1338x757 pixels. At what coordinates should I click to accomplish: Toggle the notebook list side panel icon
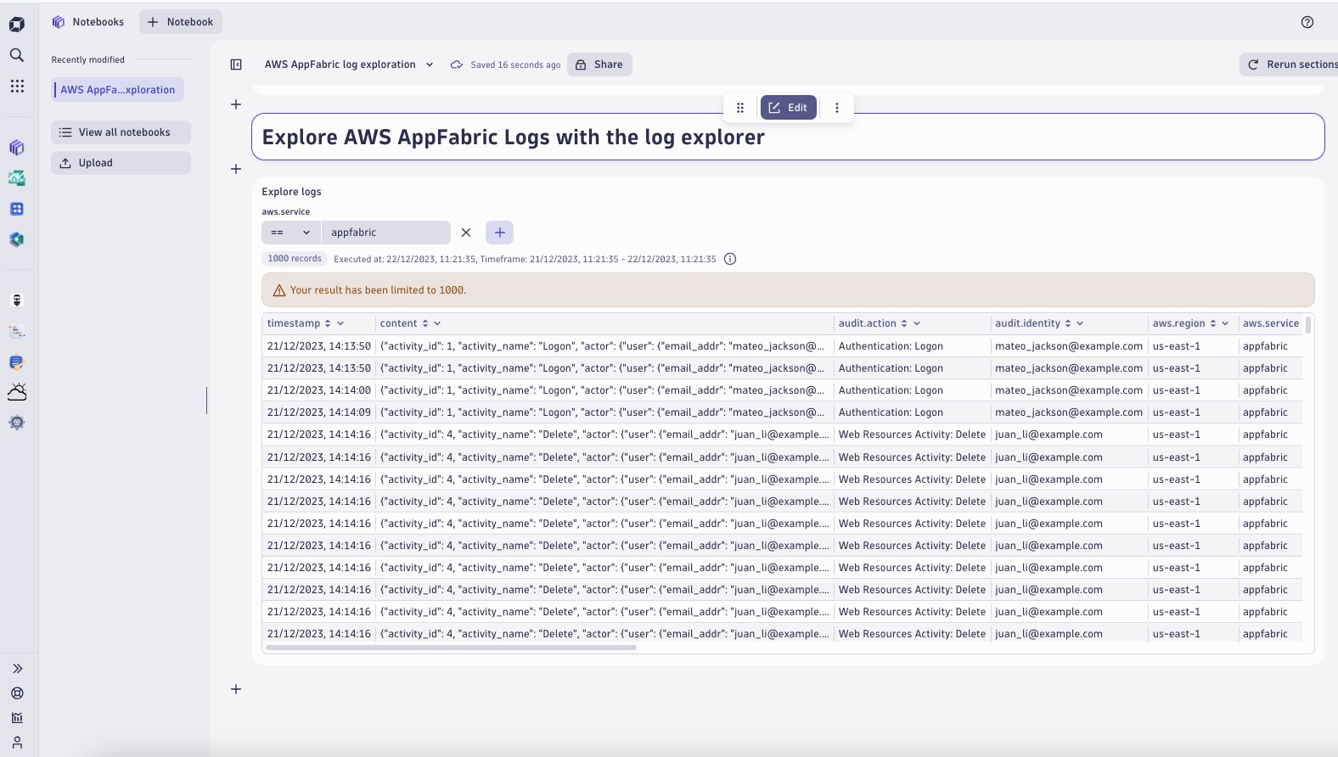236,64
